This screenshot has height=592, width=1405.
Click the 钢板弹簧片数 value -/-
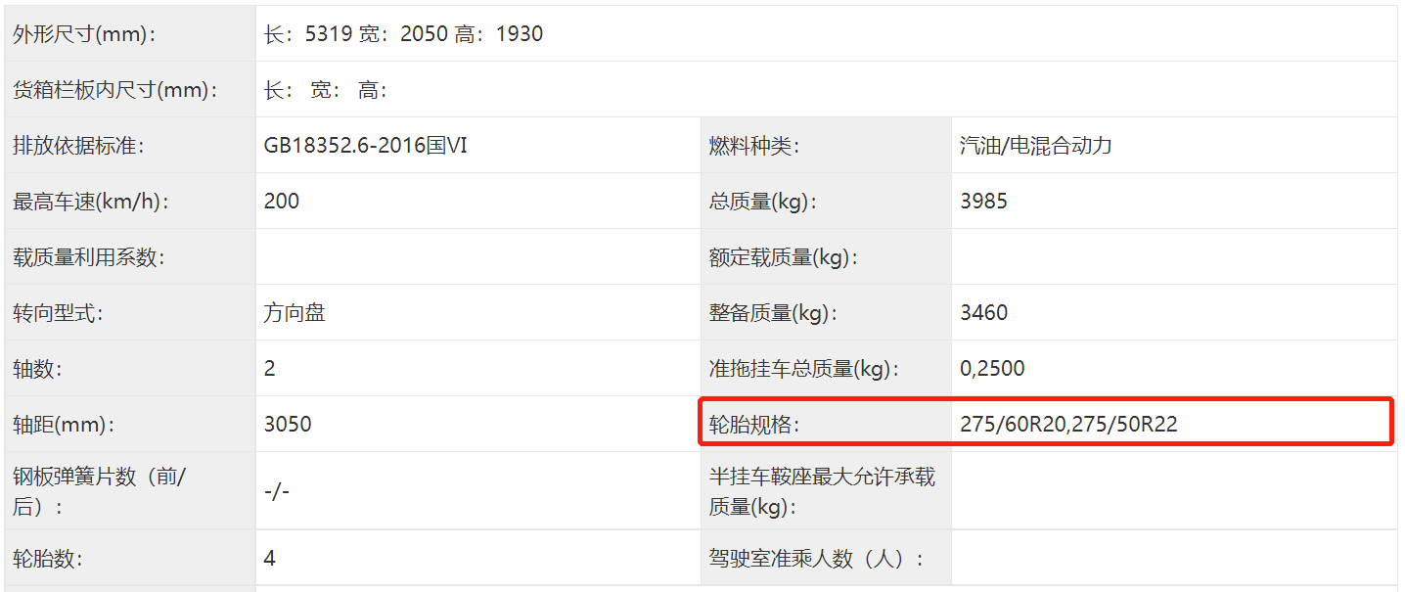coord(277,491)
